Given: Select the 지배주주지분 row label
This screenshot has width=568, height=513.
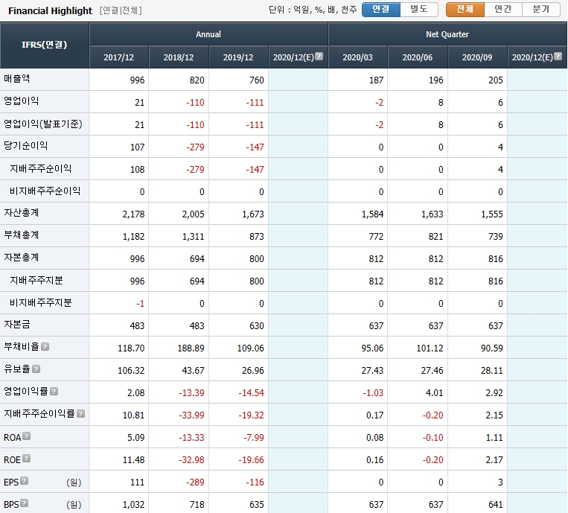Looking at the screenshot, I should (36, 280).
